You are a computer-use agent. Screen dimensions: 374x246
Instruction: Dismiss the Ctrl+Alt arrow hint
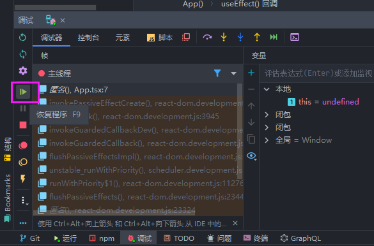coord(235,223)
